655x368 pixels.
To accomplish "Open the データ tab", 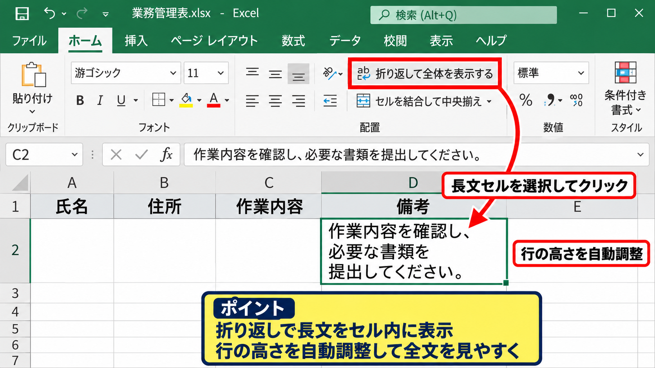I will [x=345, y=41].
